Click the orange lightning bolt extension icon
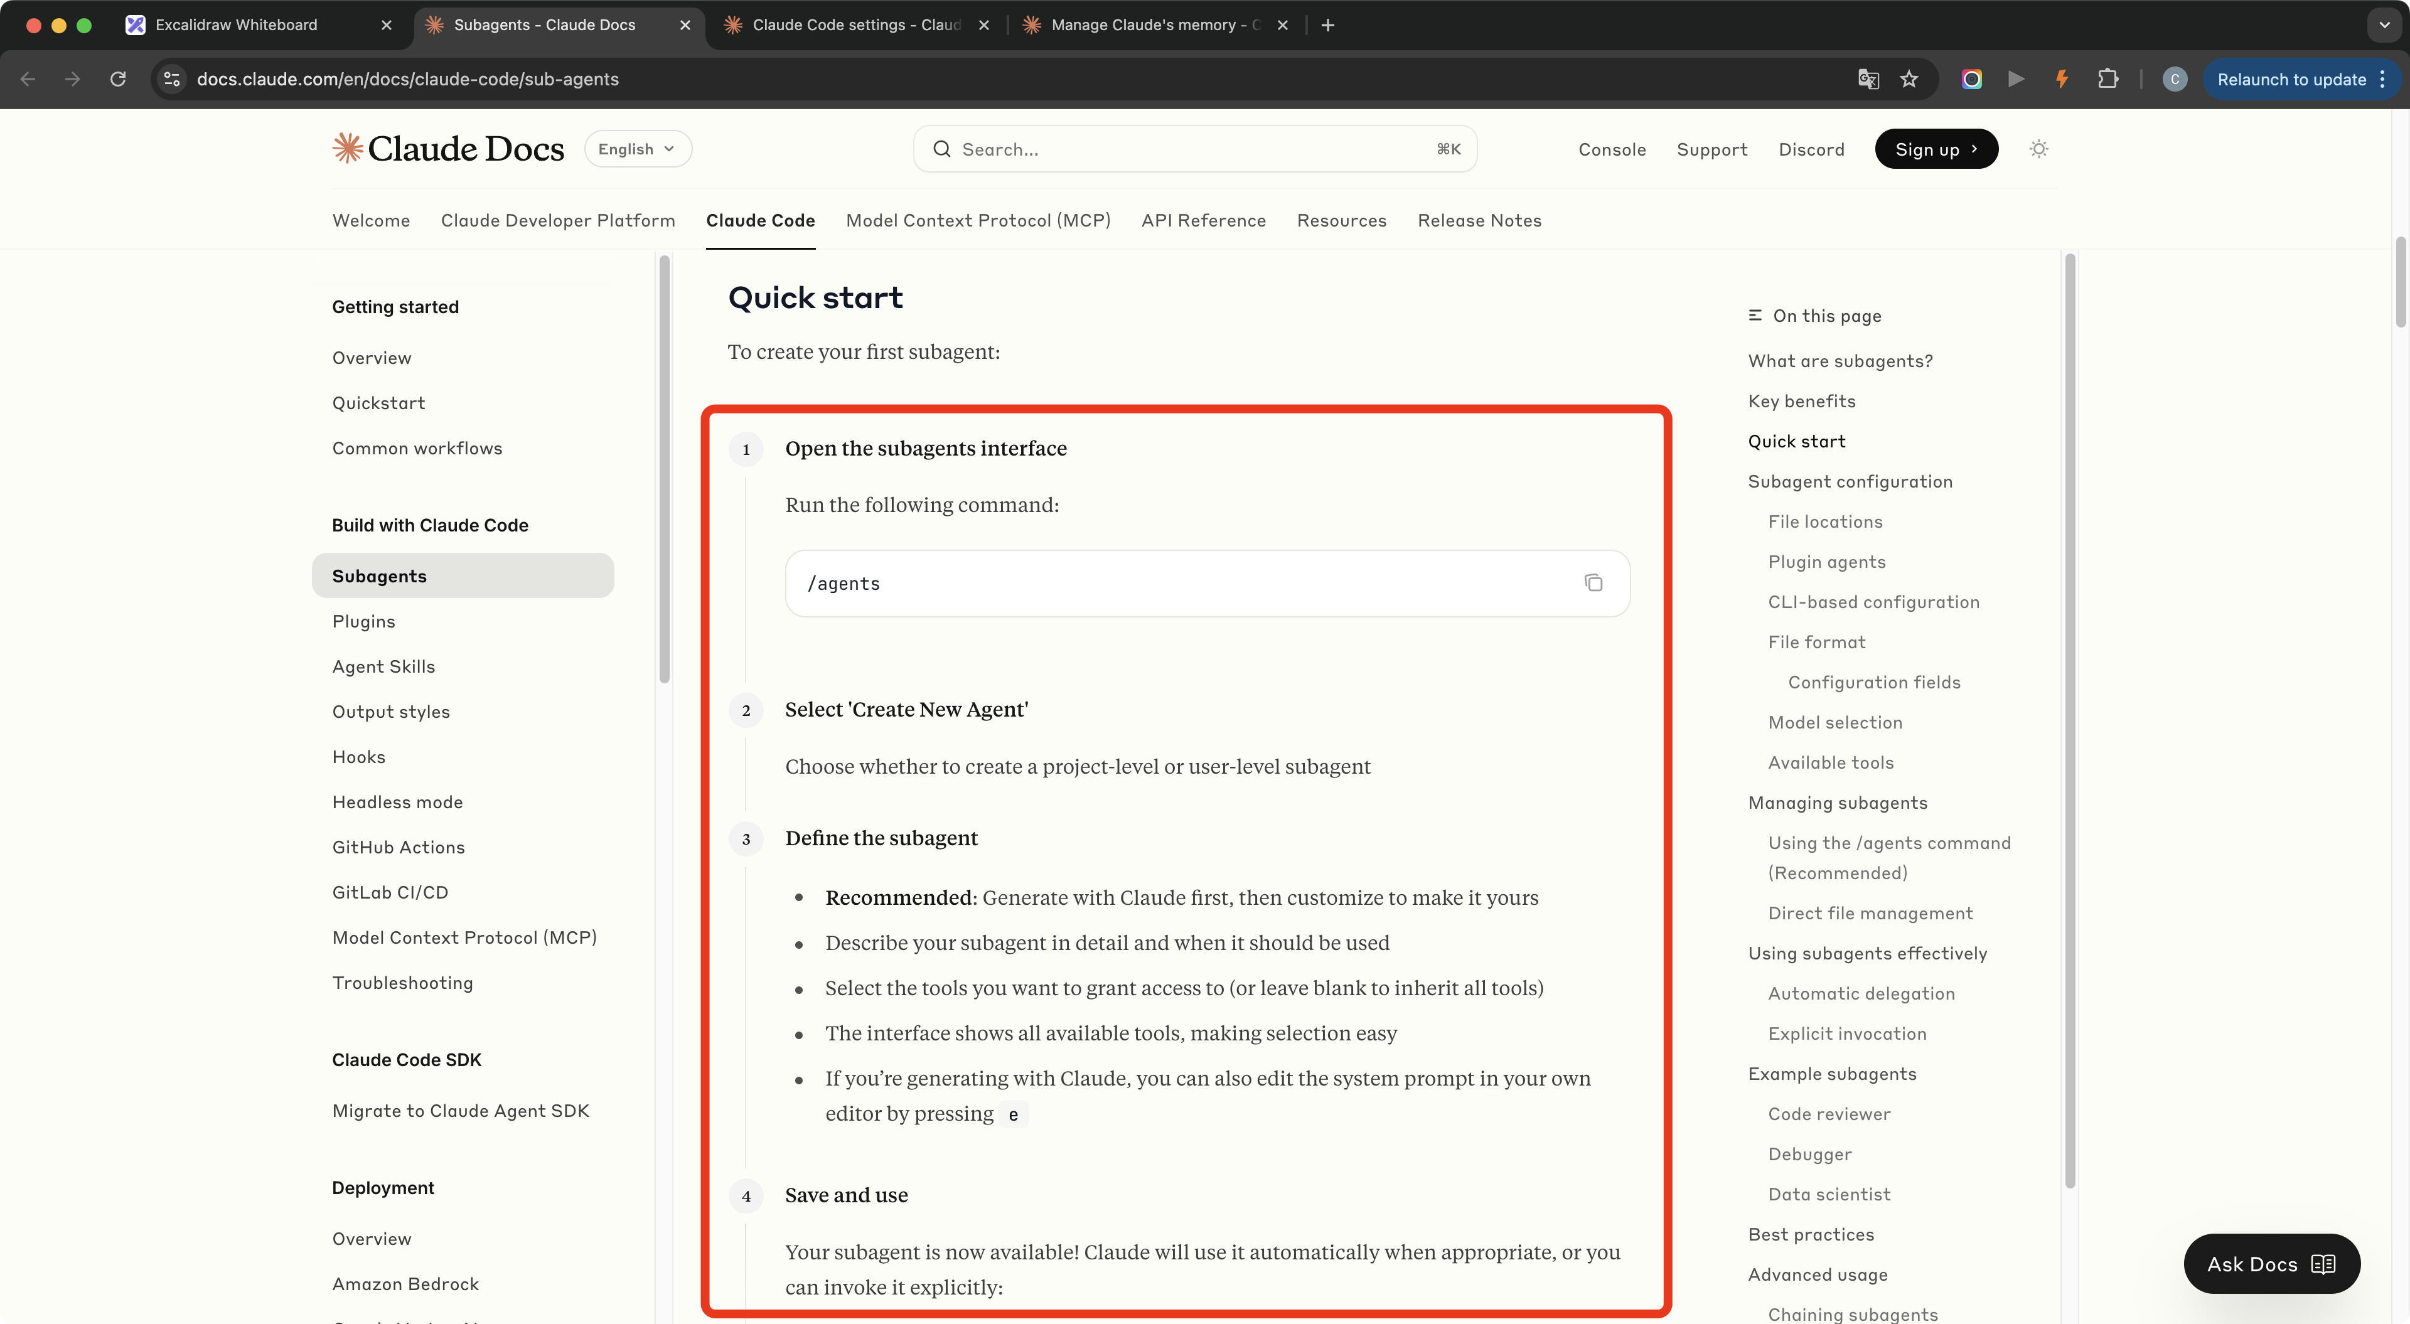 coord(2062,80)
